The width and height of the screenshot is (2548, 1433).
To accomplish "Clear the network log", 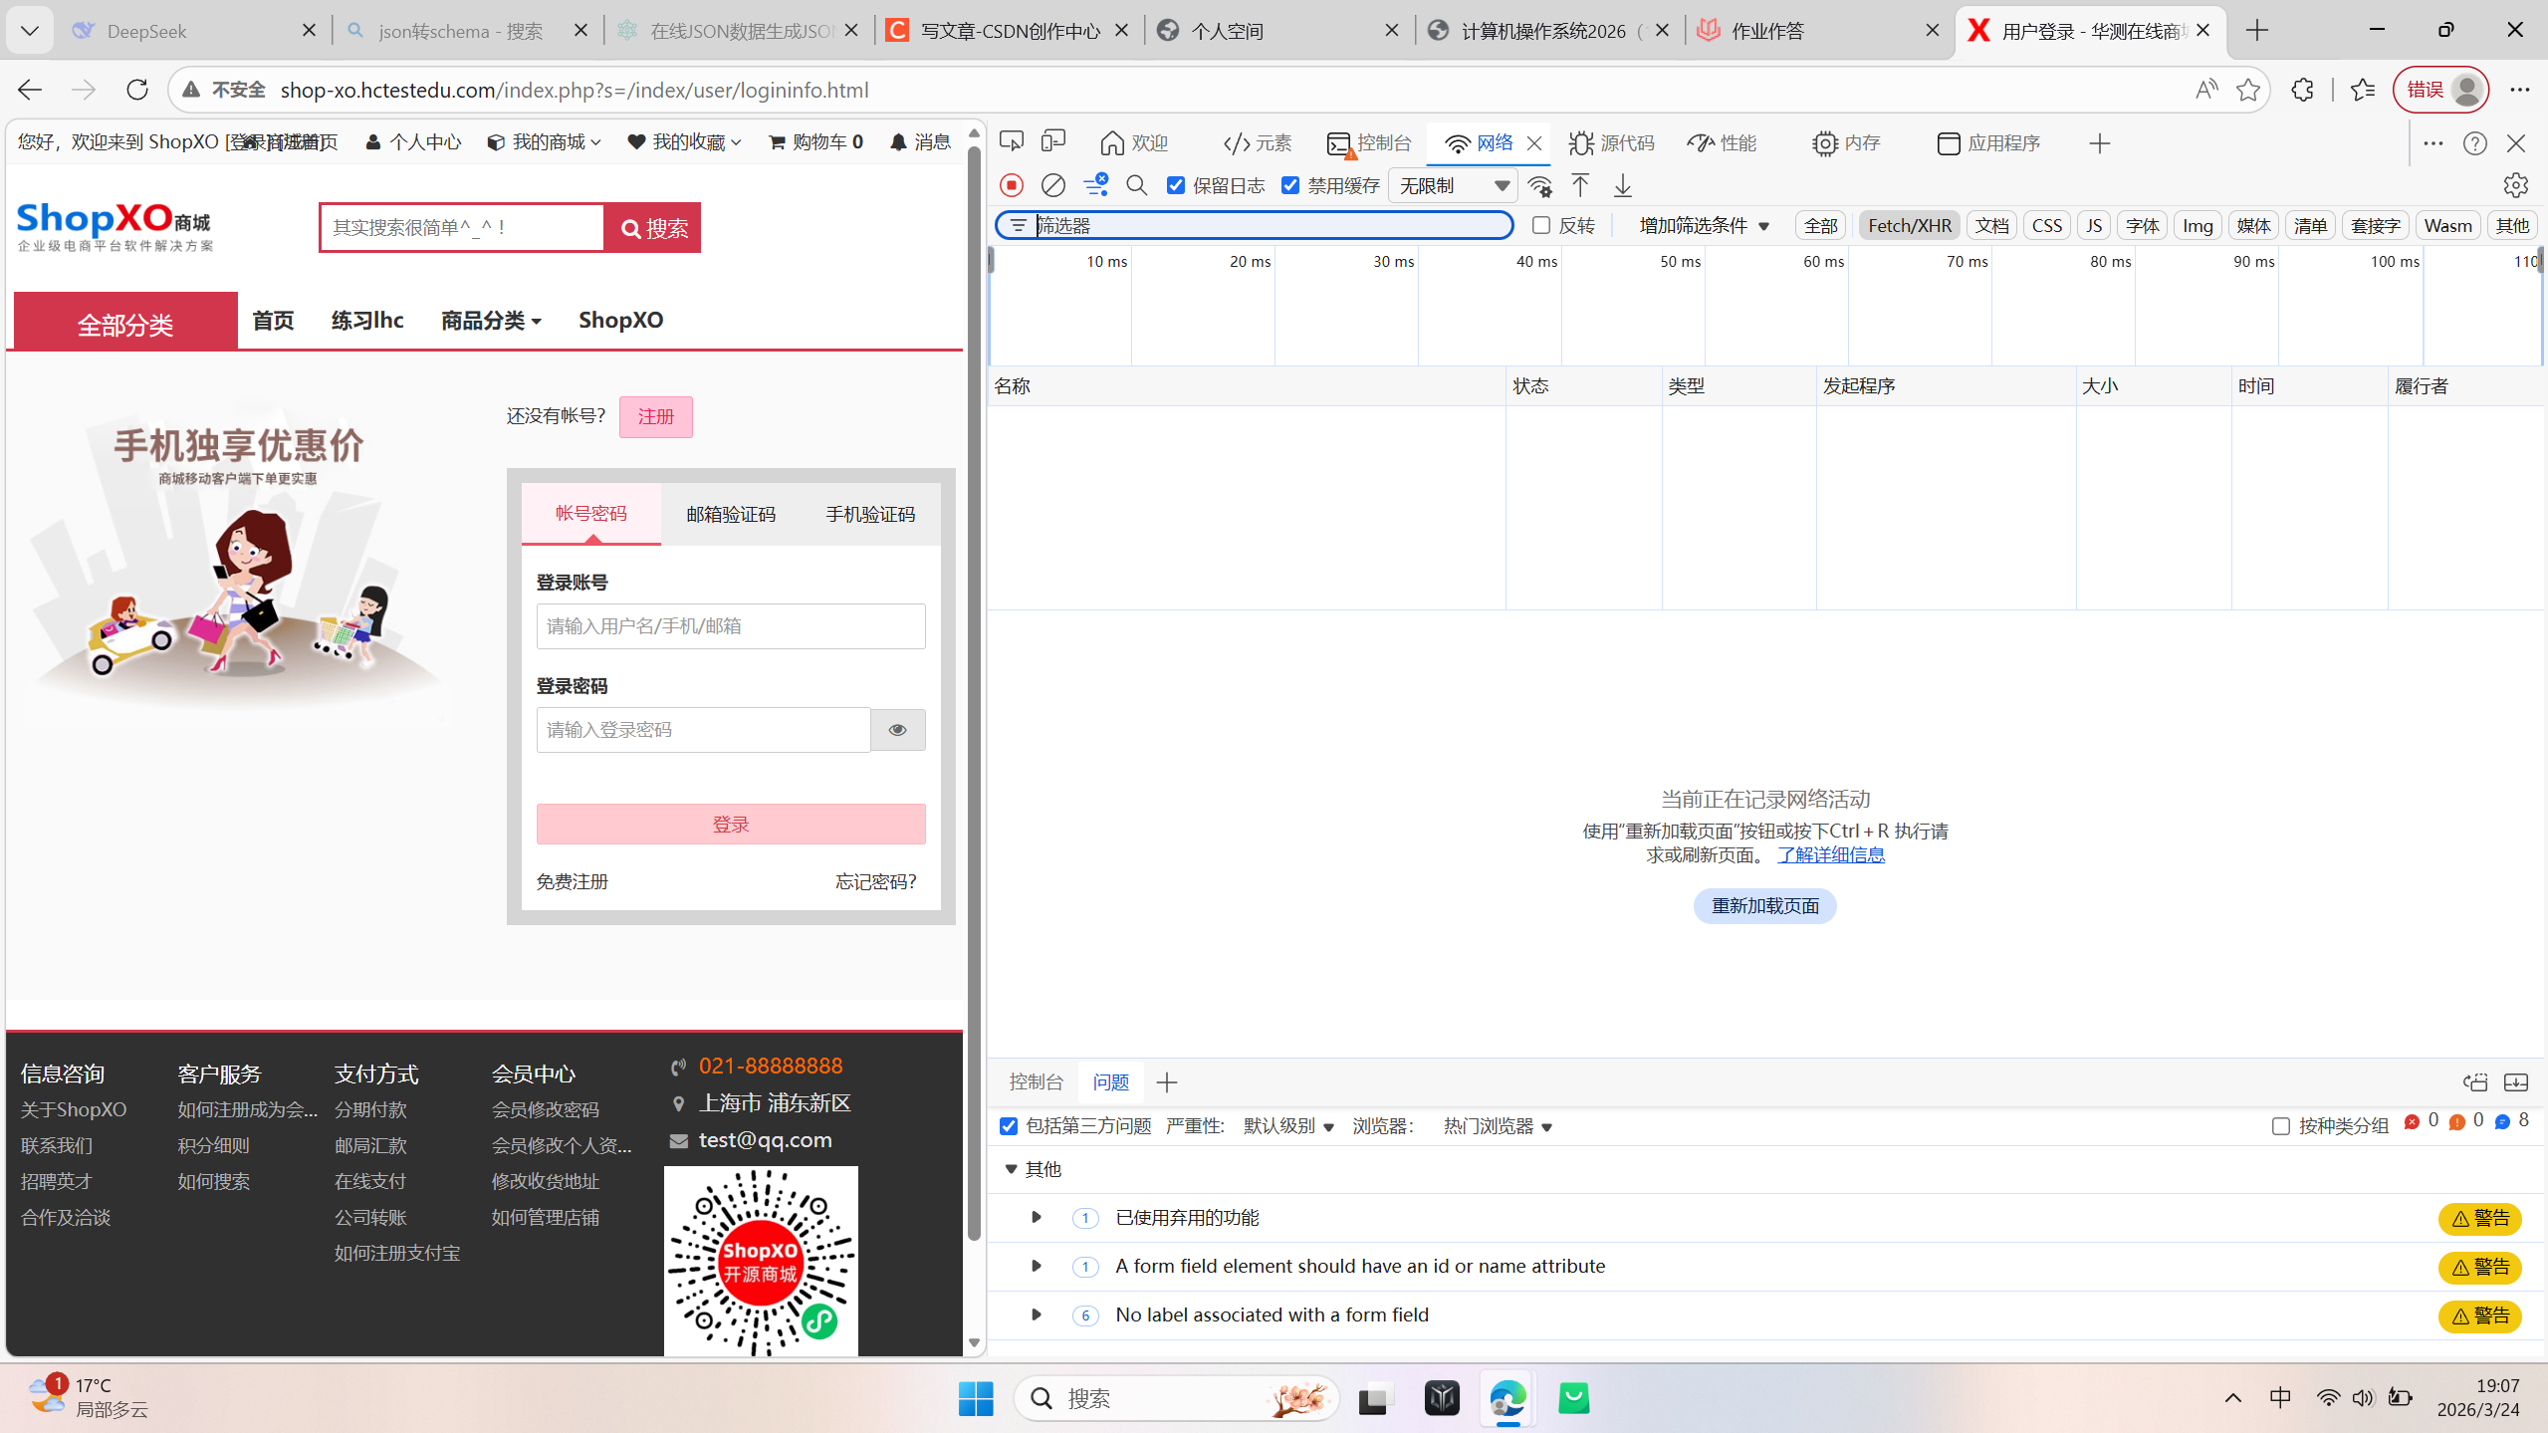I will pyautogui.click(x=1052, y=185).
